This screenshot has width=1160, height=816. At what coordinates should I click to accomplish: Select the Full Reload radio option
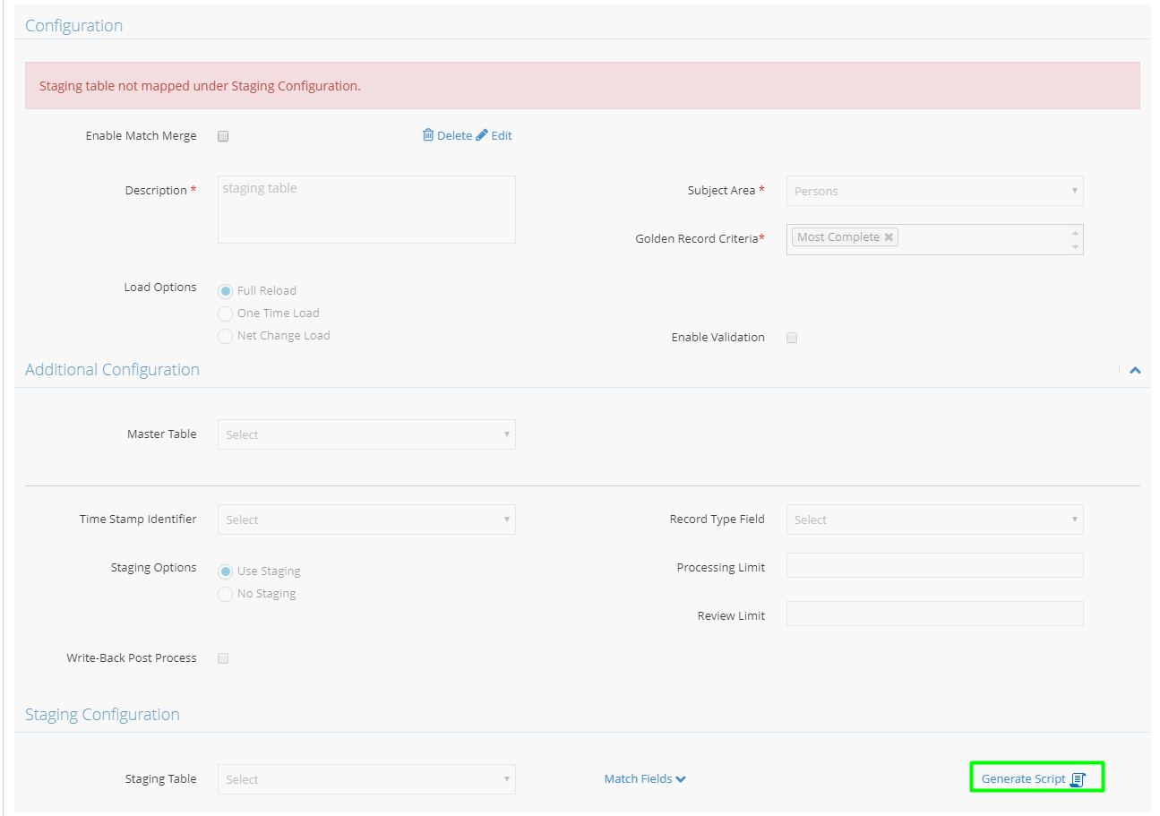tap(226, 291)
